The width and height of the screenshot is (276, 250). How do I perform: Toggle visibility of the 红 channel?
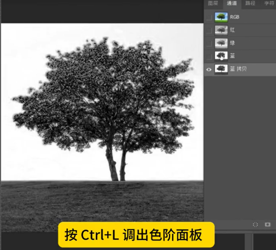209,30
